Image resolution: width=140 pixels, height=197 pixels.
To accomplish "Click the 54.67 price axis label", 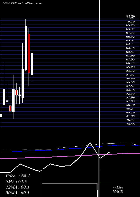I will (x=130, y=86).
